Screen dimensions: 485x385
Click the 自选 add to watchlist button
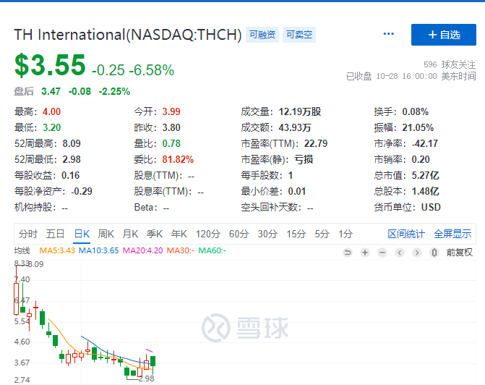443,35
